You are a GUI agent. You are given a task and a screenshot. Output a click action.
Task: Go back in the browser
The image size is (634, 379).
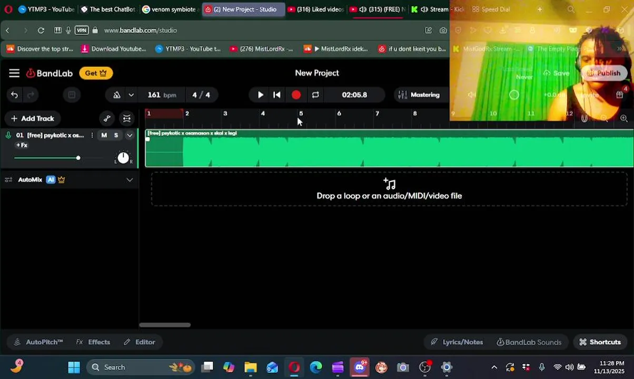click(x=8, y=31)
